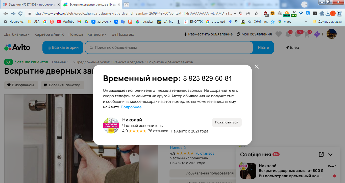
Task: Click the Avito logo
Action: (x=17, y=48)
